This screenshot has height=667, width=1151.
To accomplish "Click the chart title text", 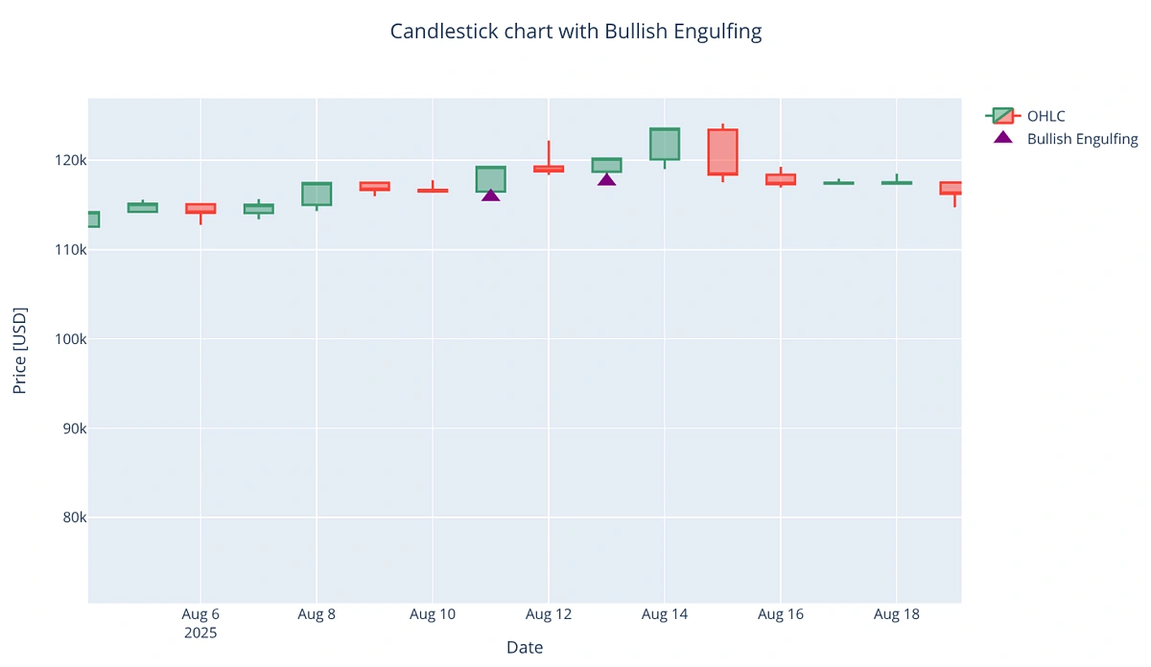I will (575, 32).
